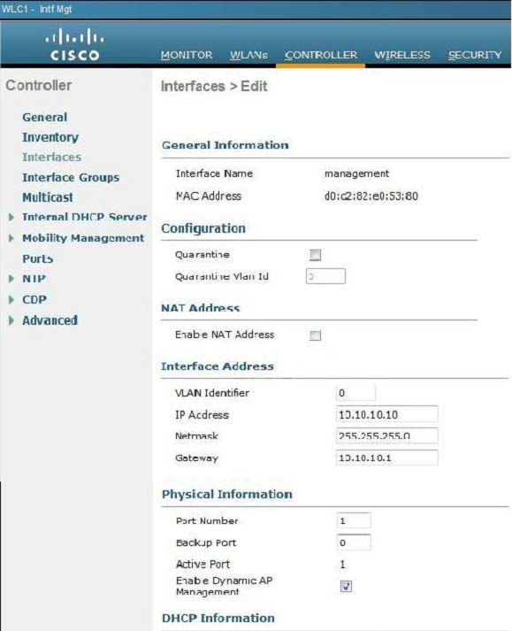Click the IP Address input field
This screenshot has width=512, height=631.
[x=387, y=414]
